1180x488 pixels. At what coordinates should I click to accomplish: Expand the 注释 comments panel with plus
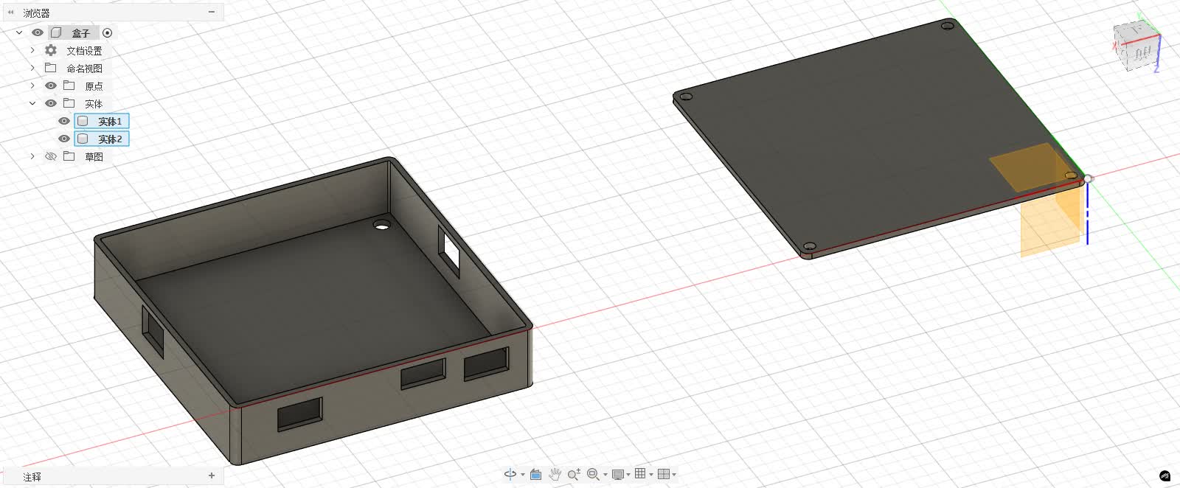point(212,476)
